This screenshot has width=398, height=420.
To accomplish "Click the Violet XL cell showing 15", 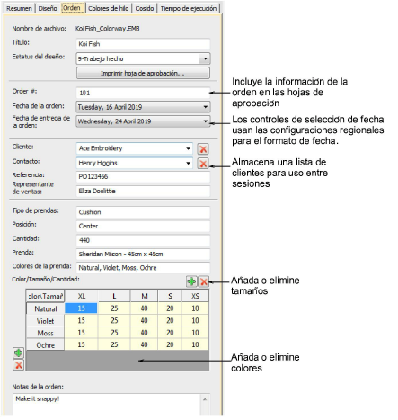I will click(81, 320).
